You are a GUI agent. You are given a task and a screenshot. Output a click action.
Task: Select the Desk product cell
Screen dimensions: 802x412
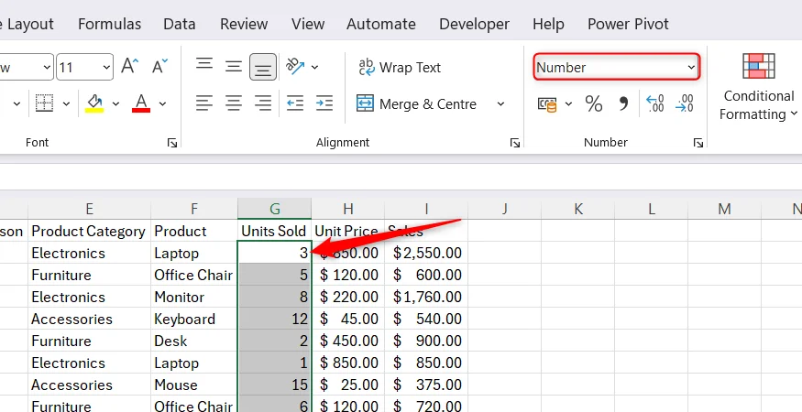tap(194, 341)
